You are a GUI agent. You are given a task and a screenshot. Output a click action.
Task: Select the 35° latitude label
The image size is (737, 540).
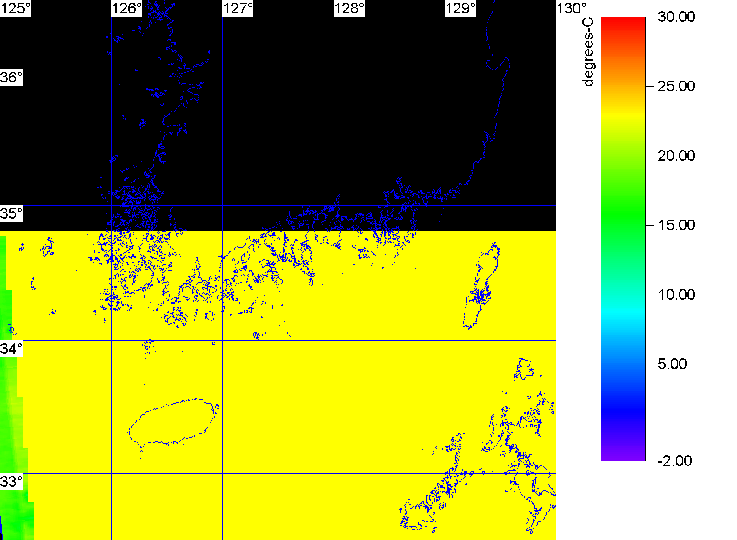11,213
